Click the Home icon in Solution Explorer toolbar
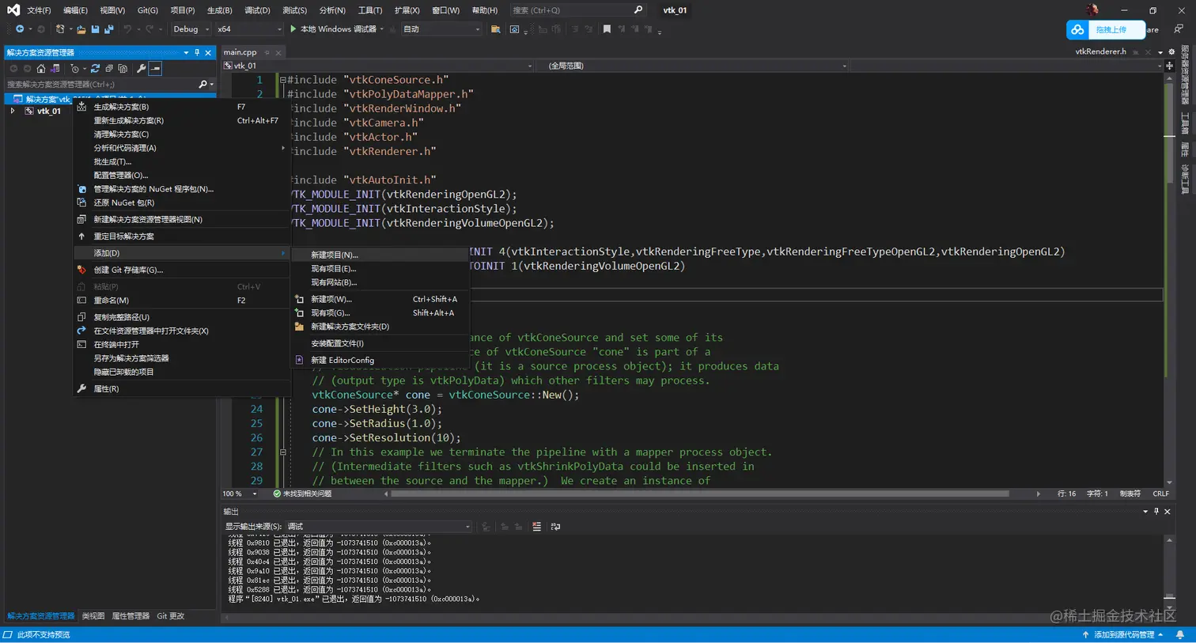Screen dimensions: 1196x643 click(x=41, y=69)
